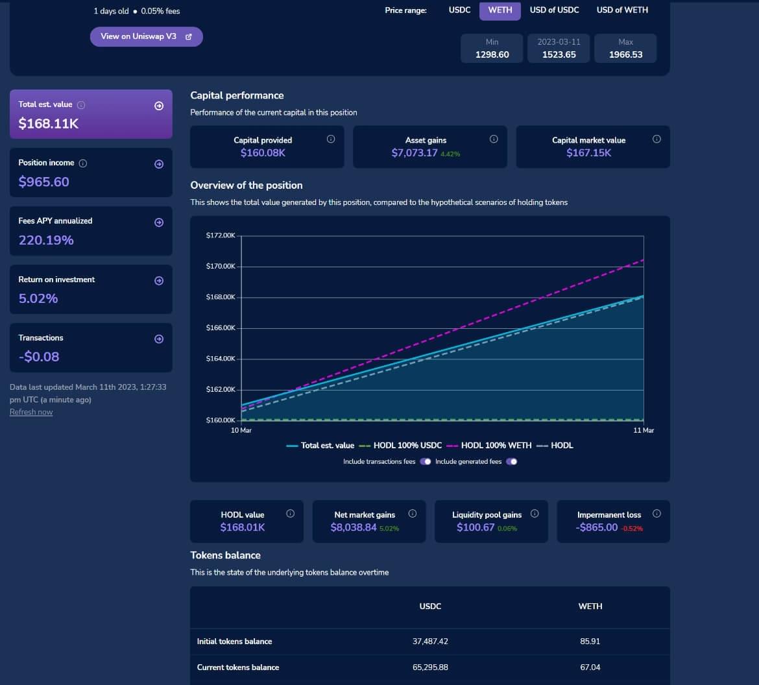
Task: Click 10 Mar date label on chart
Action: [x=241, y=430]
